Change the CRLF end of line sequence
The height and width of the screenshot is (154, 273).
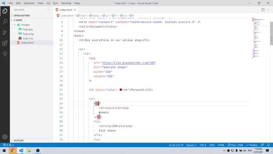pyautogui.click(x=212, y=145)
